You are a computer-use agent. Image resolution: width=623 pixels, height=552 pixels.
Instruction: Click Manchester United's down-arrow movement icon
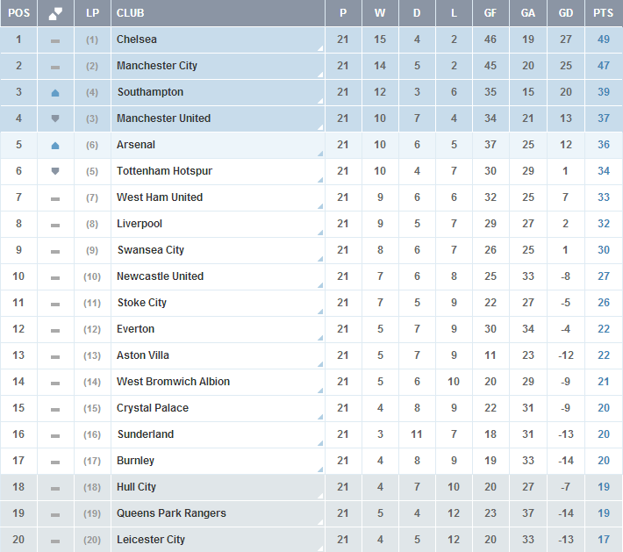55,118
